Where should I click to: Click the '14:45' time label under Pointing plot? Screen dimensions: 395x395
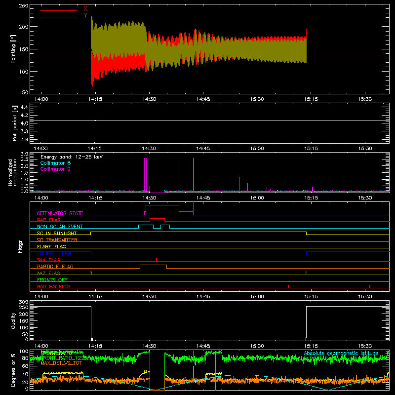pyautogui.click(x=203, y=99)
